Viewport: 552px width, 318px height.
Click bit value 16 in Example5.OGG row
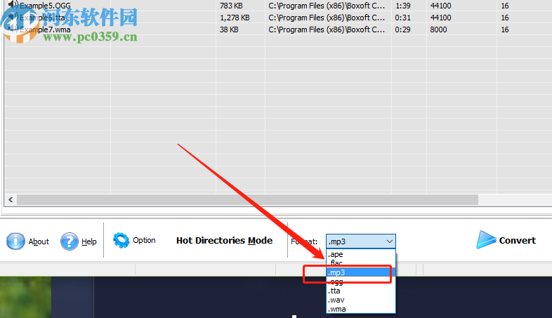pyautogui.click(x=505, y=6)
